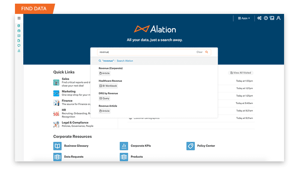Open the Sales quick link
299x169 pixels.
click(x=65, y=79)
